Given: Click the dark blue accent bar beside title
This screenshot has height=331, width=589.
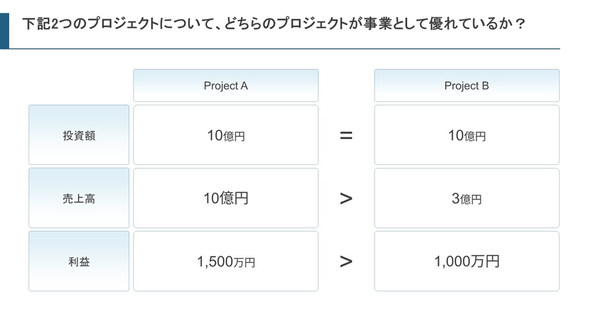Looking at the screenshot, I should click(5, 30).
